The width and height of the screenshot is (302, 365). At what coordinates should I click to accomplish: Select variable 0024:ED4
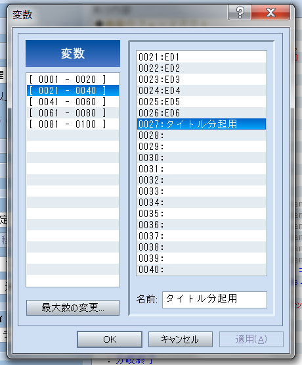202,91
